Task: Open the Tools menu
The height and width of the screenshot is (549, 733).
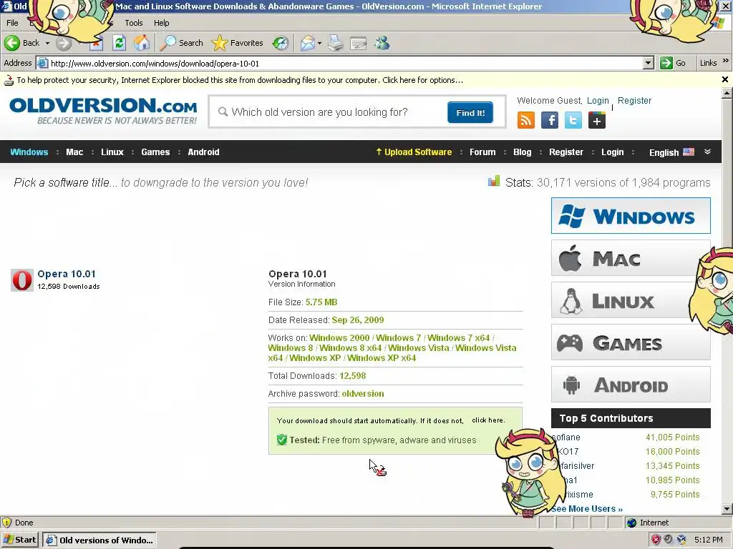Action: (x=134, y=23)
